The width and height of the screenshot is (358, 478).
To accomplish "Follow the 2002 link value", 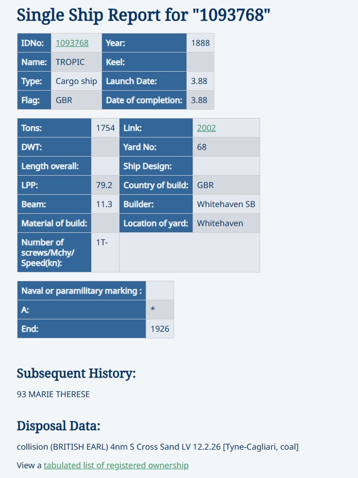I will (x=206, y=128).
